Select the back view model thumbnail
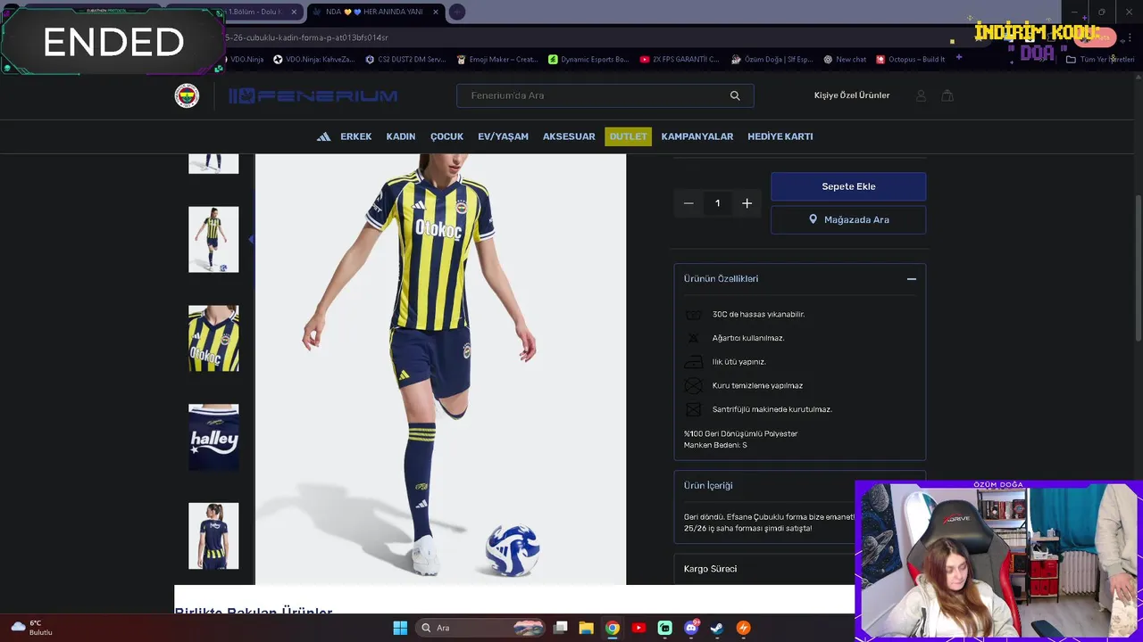Viewport: 1143px width, 642px height. point(213,536)
